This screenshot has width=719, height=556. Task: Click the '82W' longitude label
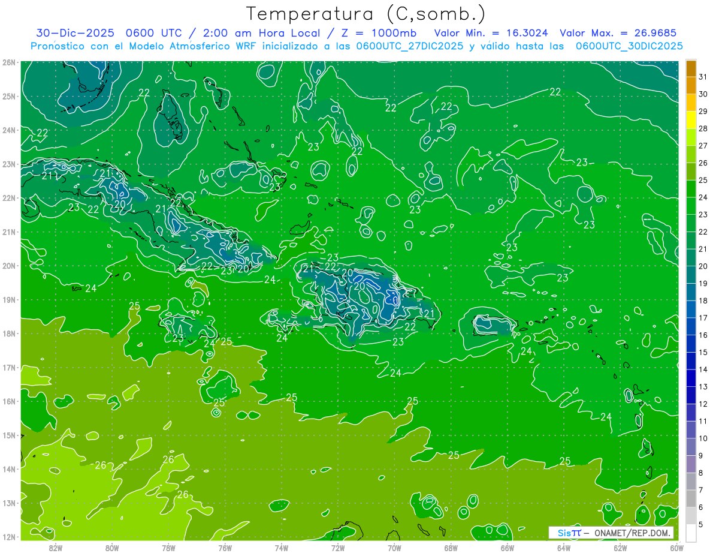(55, 548)
